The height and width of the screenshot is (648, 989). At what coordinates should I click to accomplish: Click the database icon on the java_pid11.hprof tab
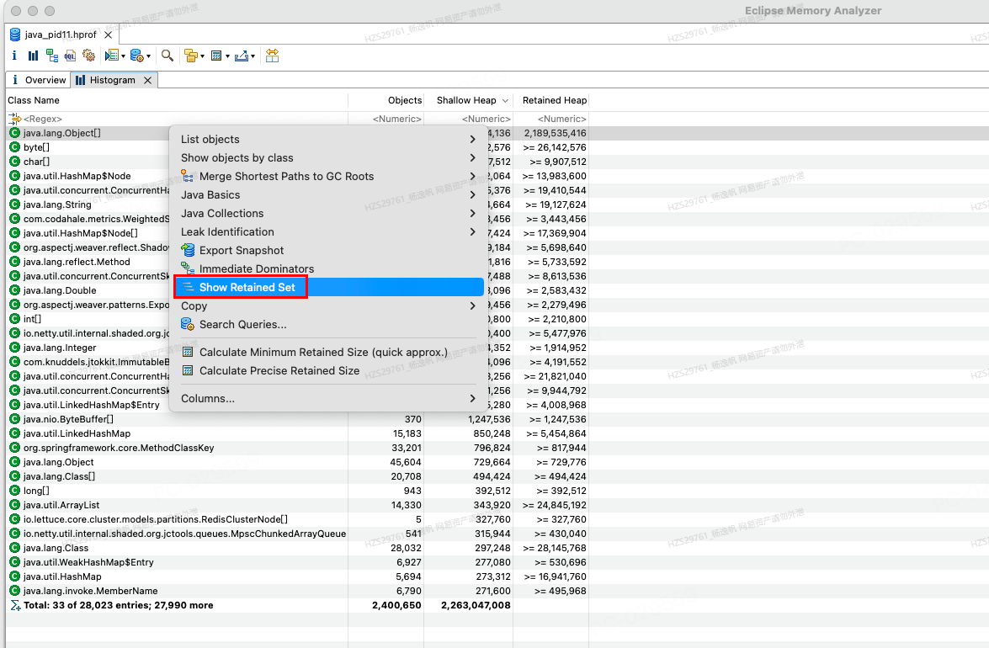(x=15, y=35)
